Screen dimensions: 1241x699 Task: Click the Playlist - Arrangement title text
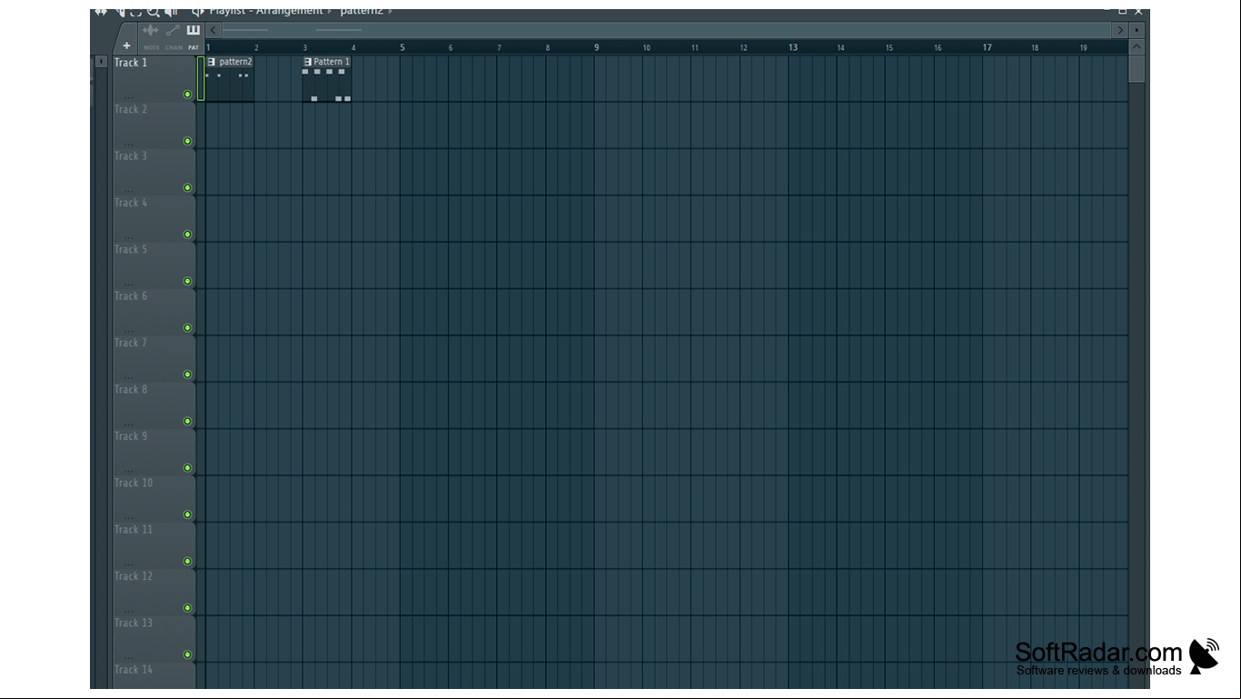(266, 11)
